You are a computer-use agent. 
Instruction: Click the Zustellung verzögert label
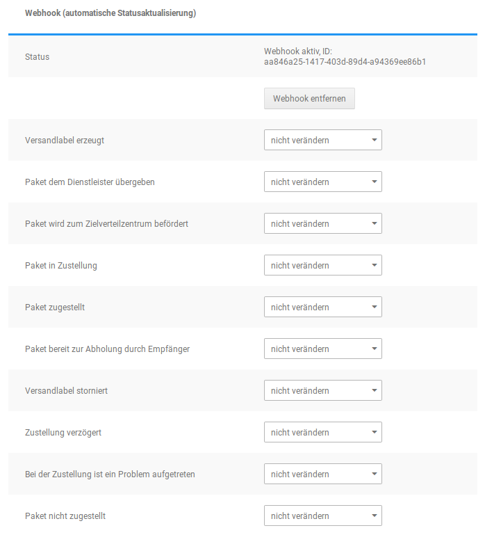[63, 433]
